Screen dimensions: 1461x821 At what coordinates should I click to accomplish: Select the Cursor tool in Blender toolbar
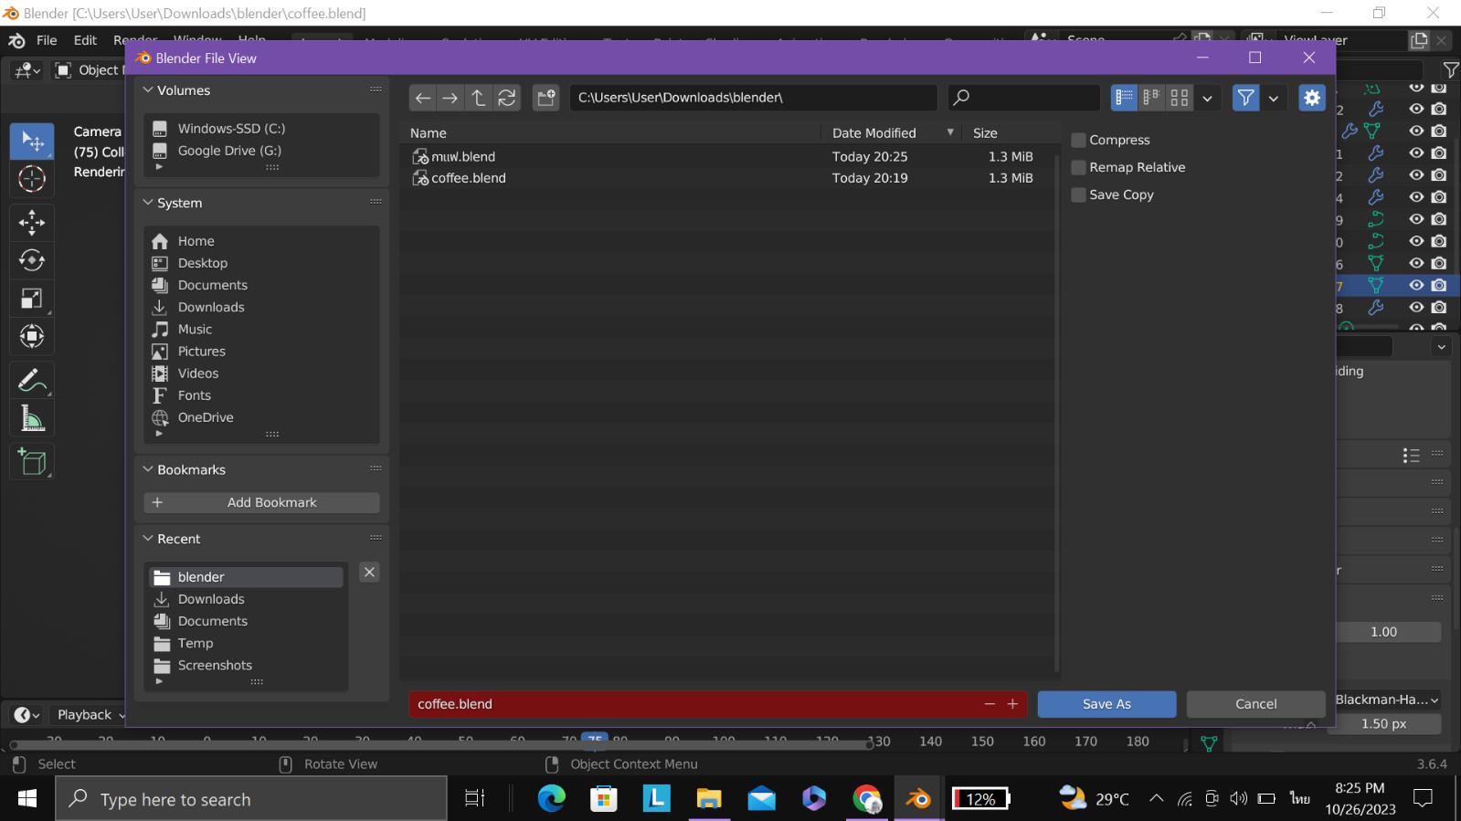[x=32, y=179]
